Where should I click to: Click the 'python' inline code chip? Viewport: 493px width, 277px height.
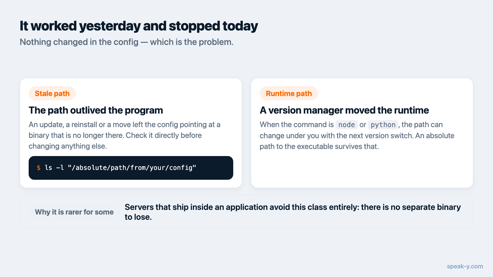tap(383, 125)
